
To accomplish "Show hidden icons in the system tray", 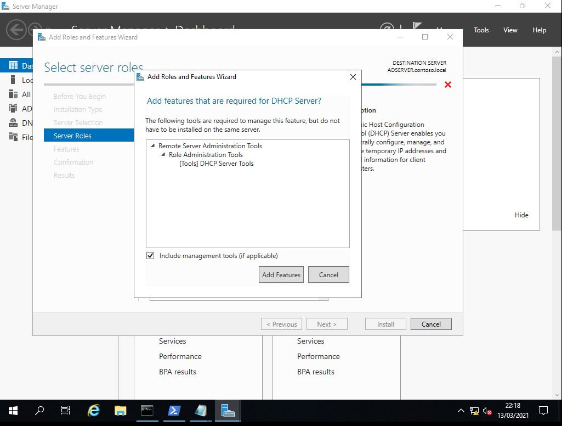I will click(461, 411).
